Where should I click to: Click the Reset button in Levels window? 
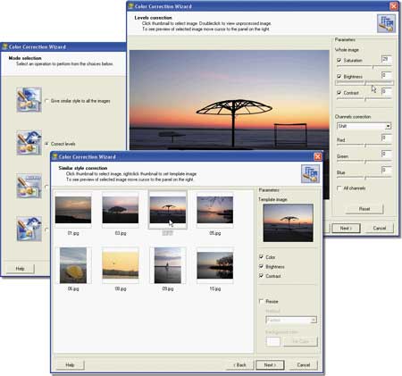coord(364,209)
